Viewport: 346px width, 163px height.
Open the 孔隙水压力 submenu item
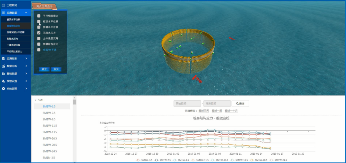point(15,39)
